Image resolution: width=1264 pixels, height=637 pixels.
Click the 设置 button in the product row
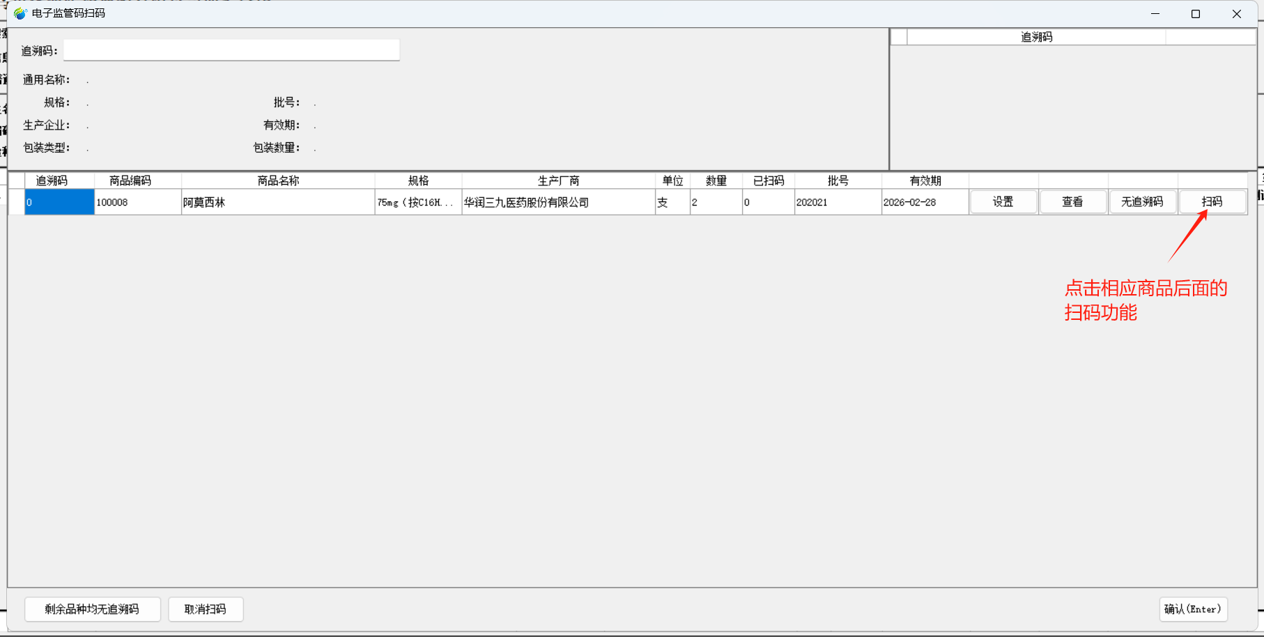[x=1003, y=202]
